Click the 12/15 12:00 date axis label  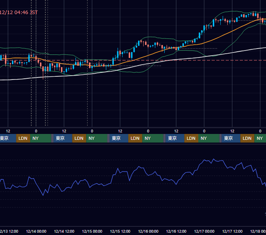[x=120, y=231]
